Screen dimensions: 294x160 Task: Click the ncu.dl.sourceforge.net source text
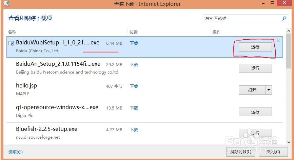(x=38, y=137)
